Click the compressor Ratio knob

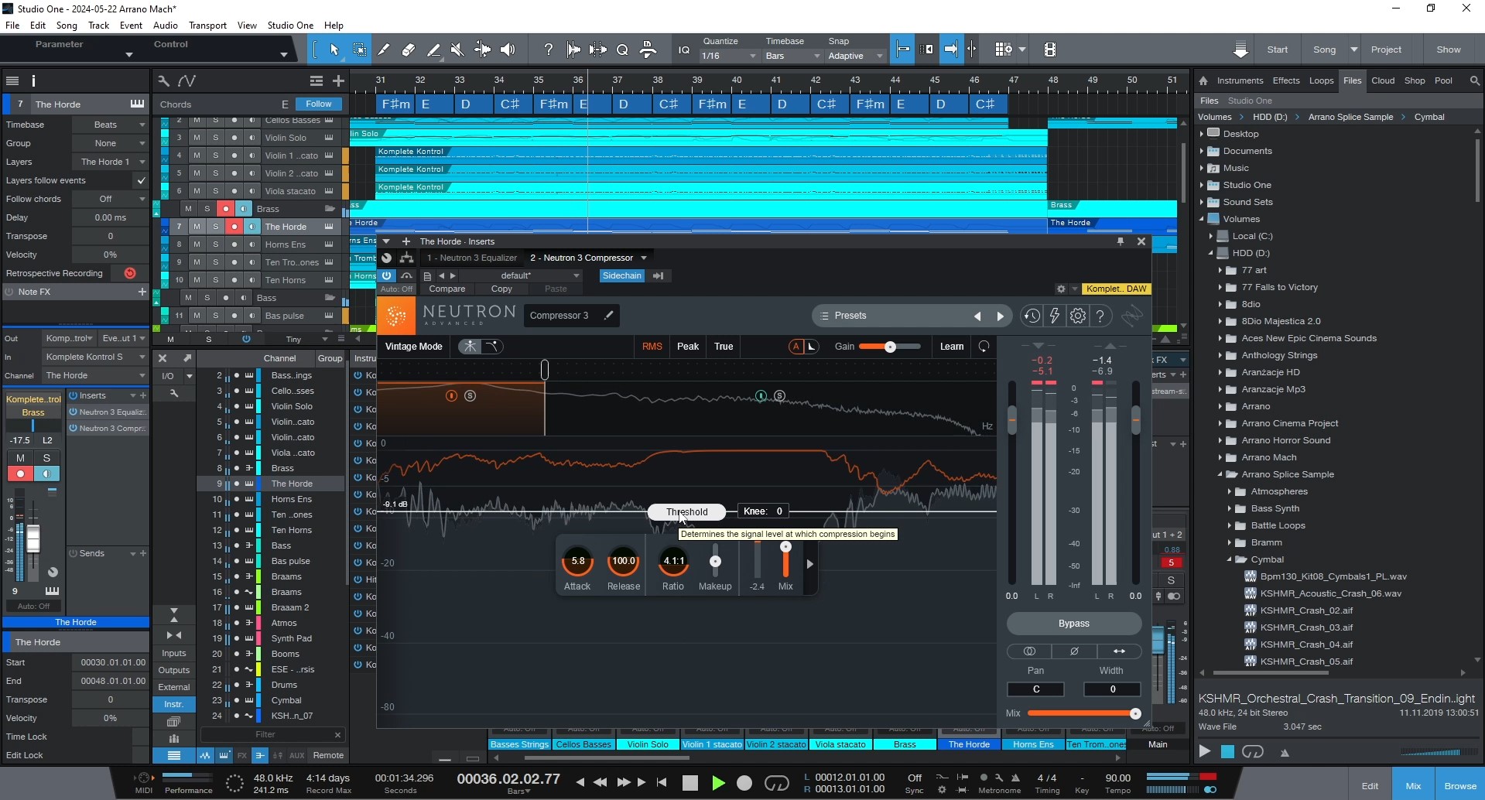click(x=673, y=562)
